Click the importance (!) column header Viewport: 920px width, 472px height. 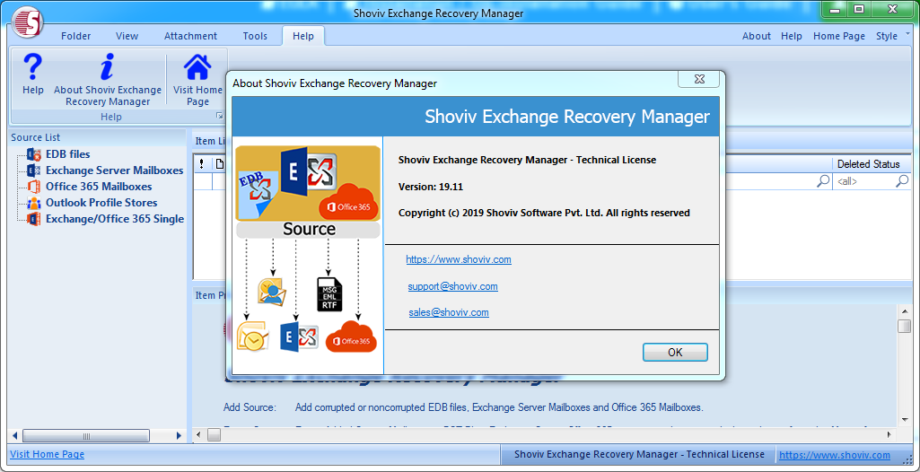pos(202,164)
